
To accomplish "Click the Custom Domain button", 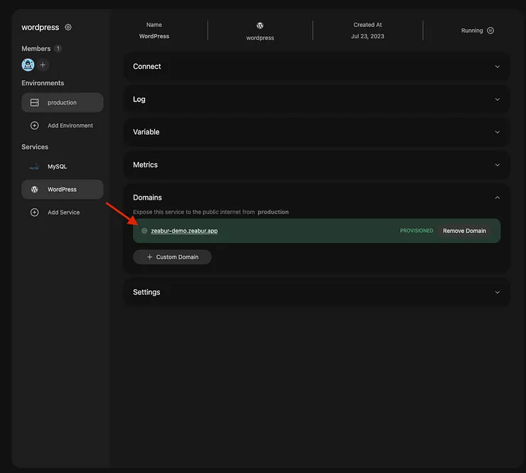I will (172, 257).
